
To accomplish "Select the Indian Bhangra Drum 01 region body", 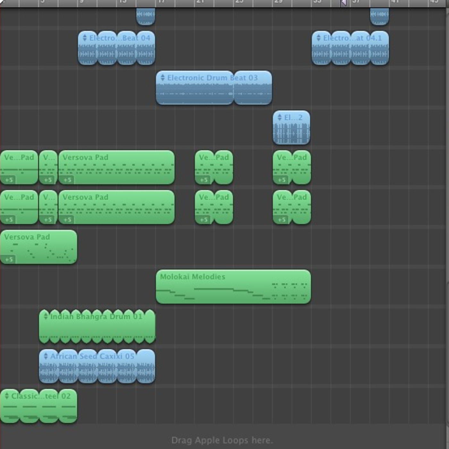I will point(97,329).
